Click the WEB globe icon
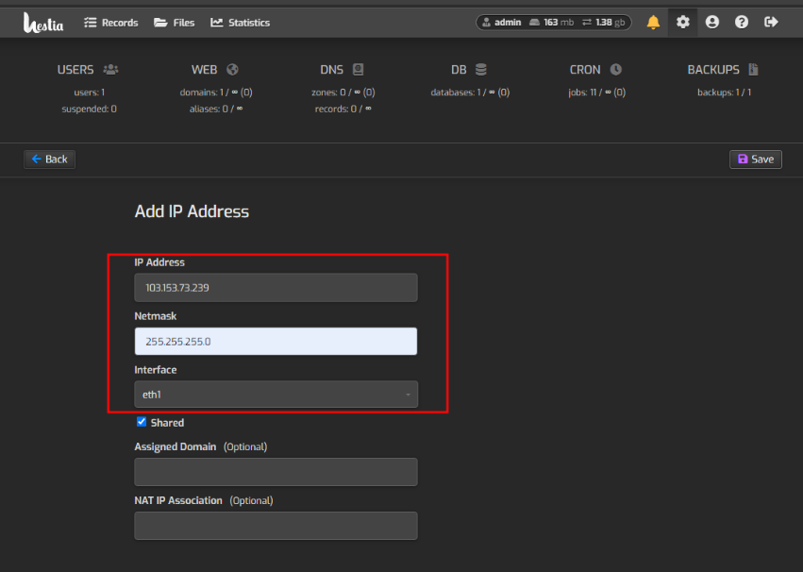Screen dimensions: 803x572 point(232,69)
